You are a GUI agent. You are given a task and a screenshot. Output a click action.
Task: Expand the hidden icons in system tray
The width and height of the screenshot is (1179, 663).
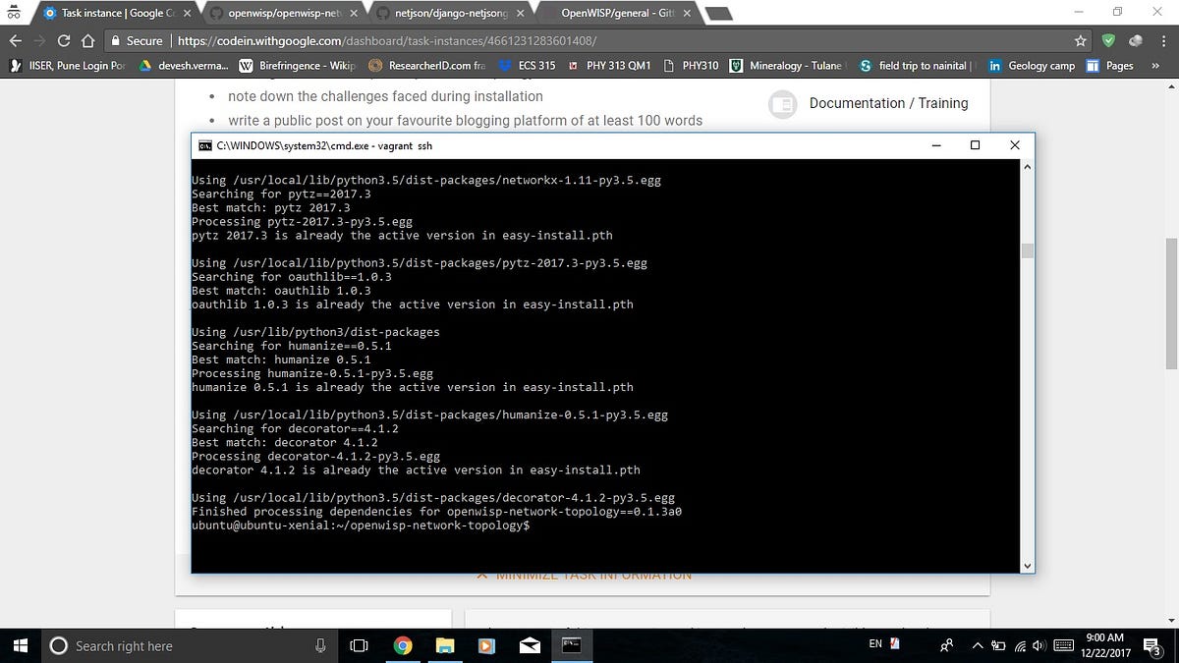click(978, 645)
